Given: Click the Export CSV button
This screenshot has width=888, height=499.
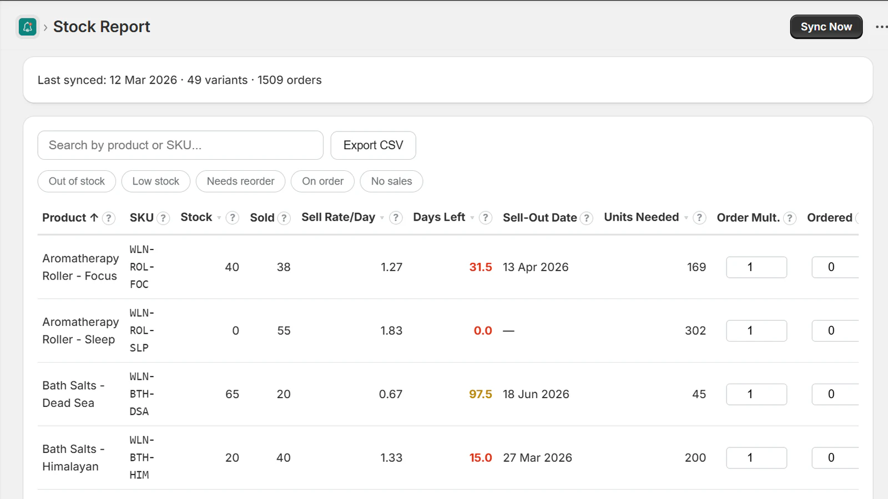Looking at the screenshot, I should coord(373,145).
